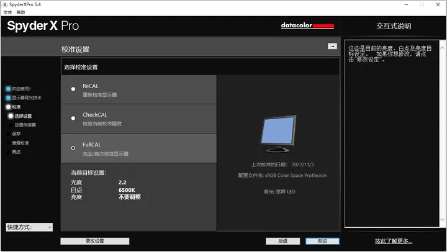The image size is (447, 252).
Task: Open the 文件 menu
Action: (x=7, y=12)
